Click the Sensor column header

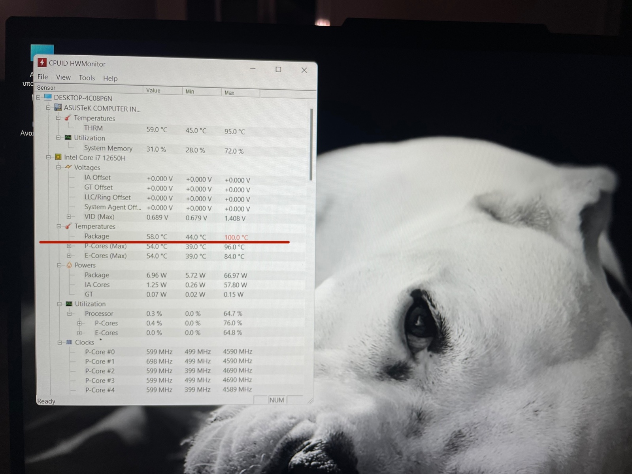[x=89, y=88]
